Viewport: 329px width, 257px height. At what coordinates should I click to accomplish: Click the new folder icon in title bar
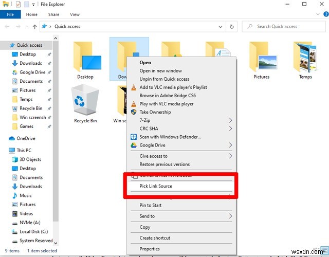(26, 4)
